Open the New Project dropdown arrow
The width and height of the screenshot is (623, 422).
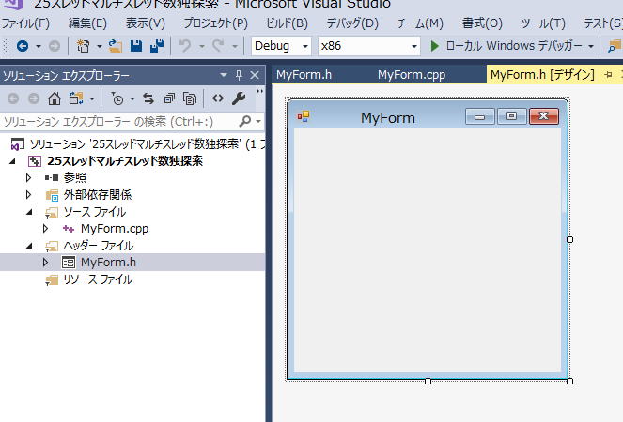pyautogui.click(x=100, y=46)
